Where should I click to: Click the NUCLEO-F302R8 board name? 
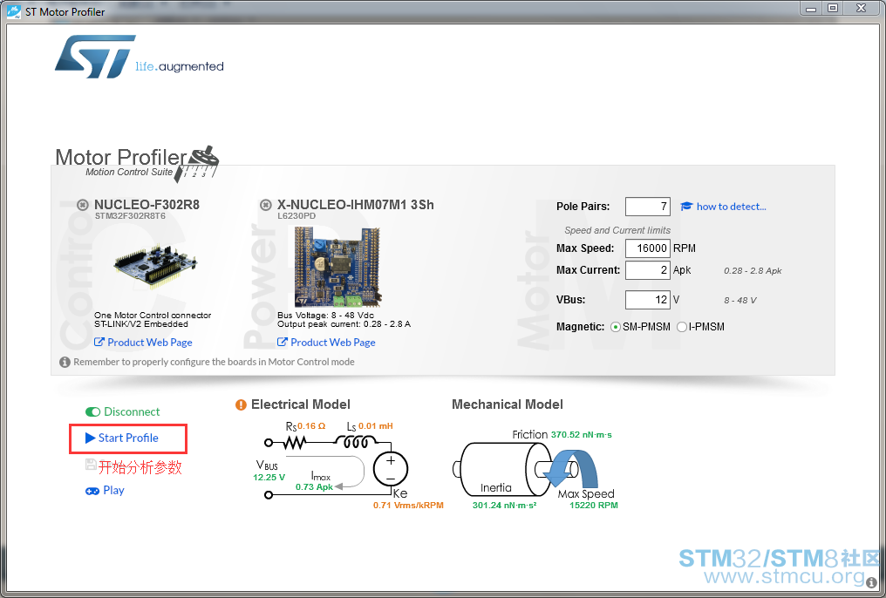(x=147, y=204)
